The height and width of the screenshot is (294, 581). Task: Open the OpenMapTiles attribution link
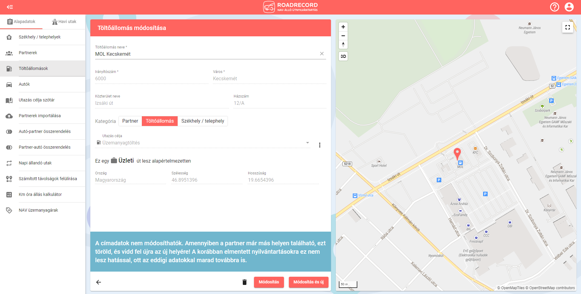tap(511, 288)
